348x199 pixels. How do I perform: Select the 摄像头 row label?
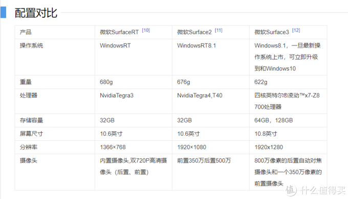[x=29, y=161]
